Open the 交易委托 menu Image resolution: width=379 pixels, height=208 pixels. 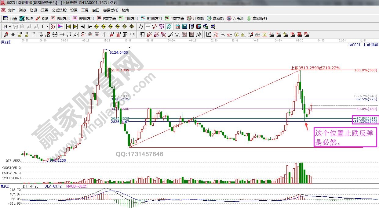coord(110,10)
